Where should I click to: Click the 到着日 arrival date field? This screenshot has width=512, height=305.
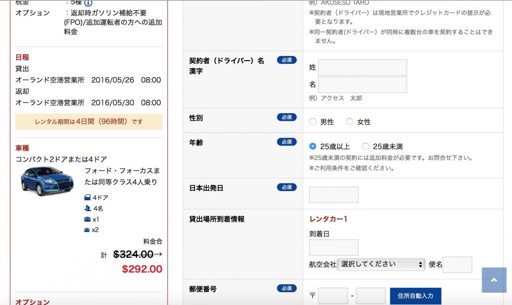click(334, 247)
